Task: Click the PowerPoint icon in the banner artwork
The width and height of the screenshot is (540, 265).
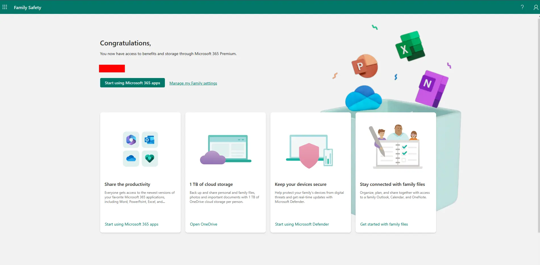Action: tap(365, 66)
